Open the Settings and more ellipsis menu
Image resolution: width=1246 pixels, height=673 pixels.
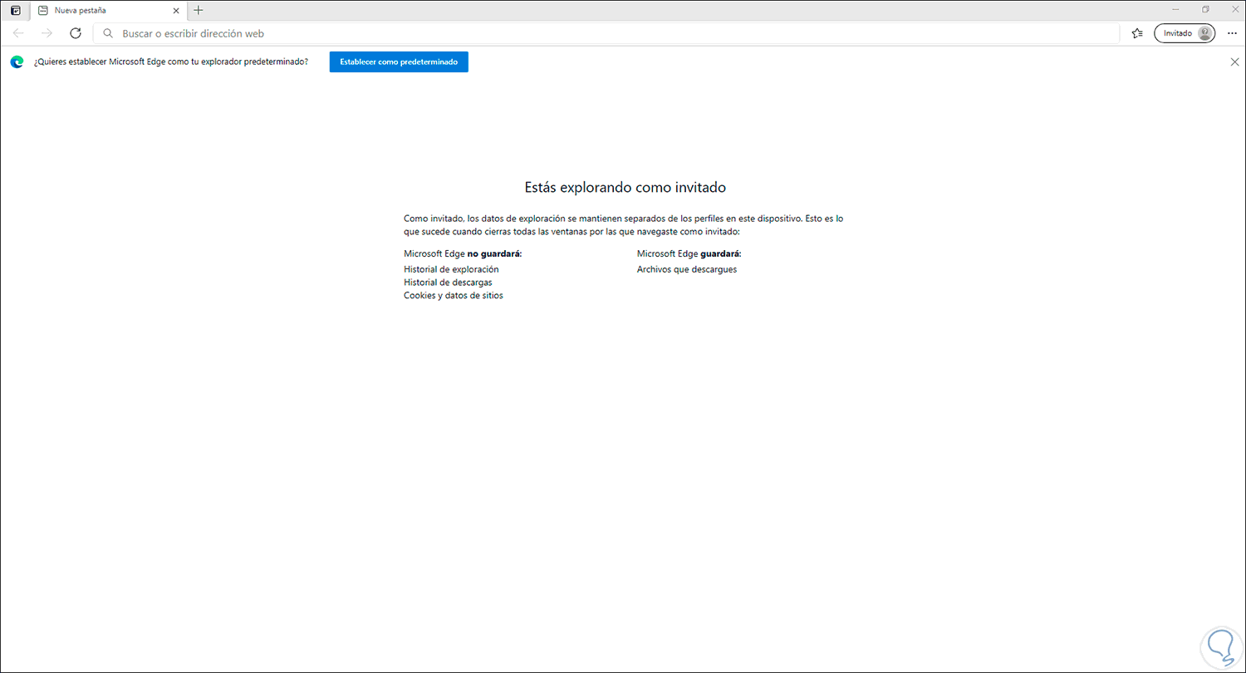(x=1232, y=33)
